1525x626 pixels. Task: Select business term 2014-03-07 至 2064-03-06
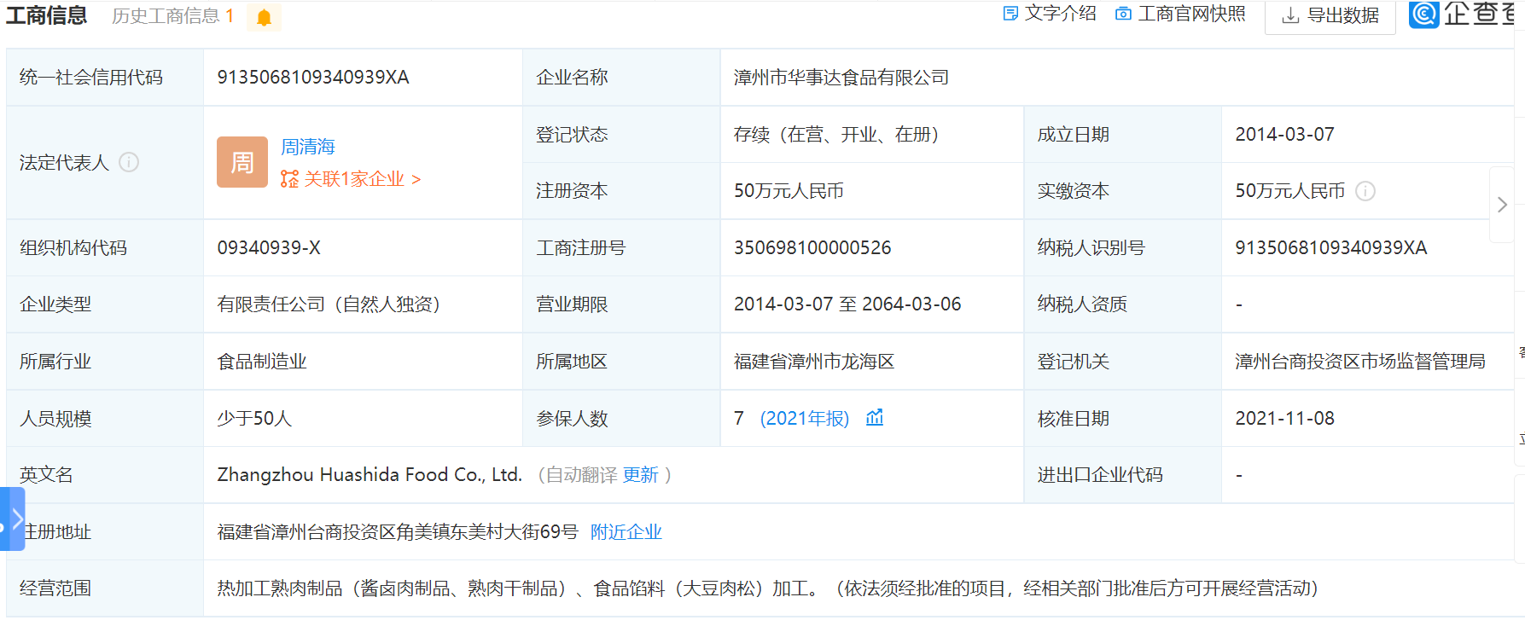pyautogui.click(x=847, y=304)
